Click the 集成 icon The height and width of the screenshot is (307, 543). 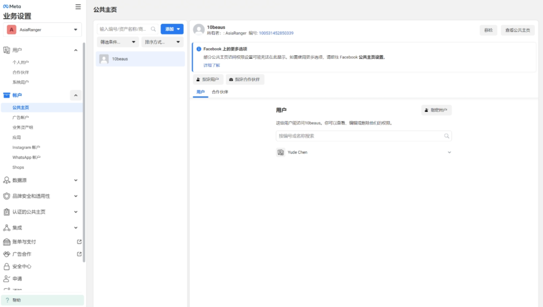coord(6,227)
